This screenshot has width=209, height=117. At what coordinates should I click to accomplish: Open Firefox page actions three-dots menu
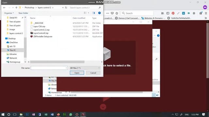click(x=107, y=13)
